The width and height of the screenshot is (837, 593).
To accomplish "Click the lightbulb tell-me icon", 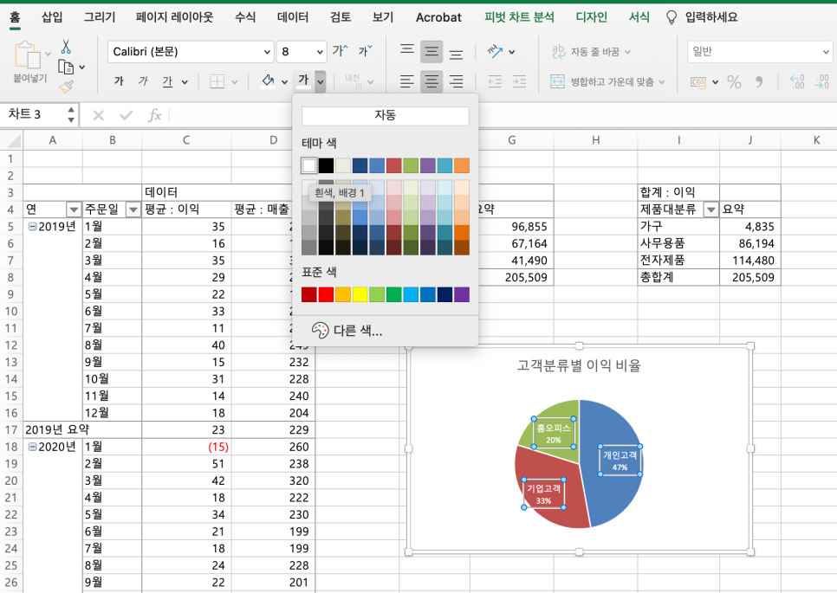I will [672, 17].
